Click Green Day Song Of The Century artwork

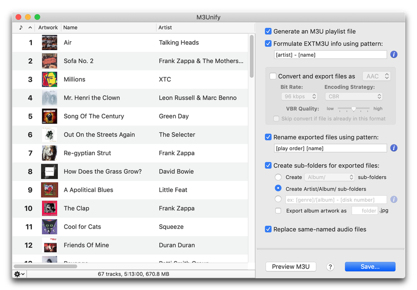tap(50, 116)
